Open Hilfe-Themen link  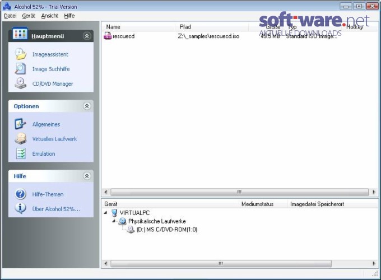pyautogui.click(x=48, y=194)
